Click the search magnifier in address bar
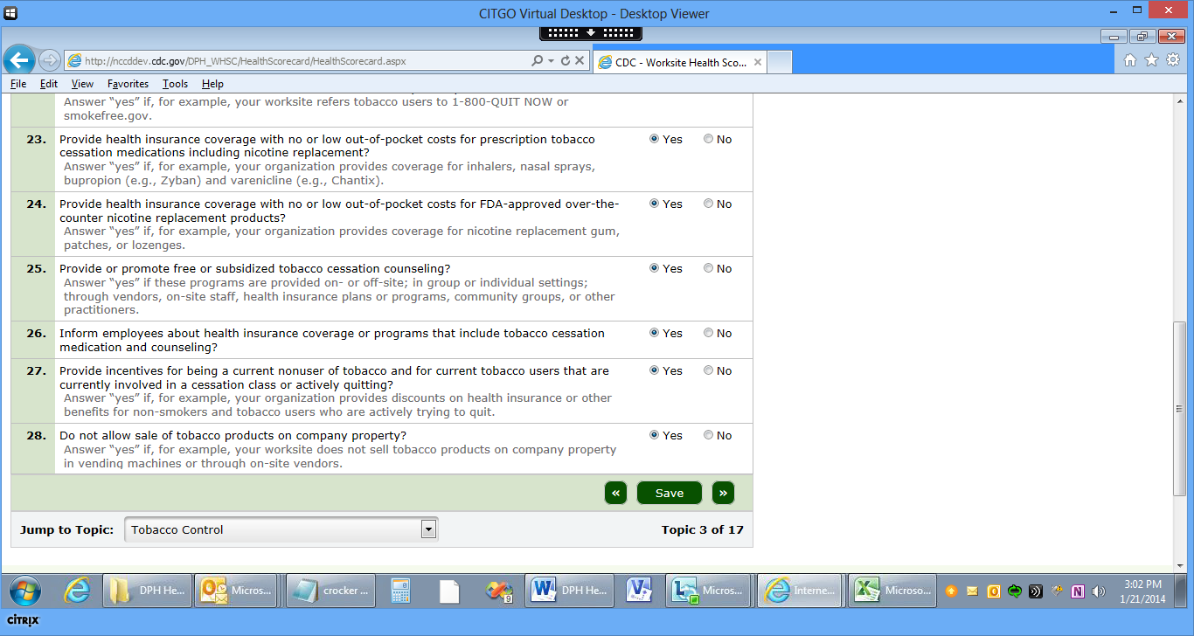This screenshot has height=636, width=1194. click(x=537, y=61)
